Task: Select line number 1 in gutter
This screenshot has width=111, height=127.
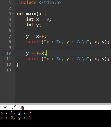Action: point(10,3)
